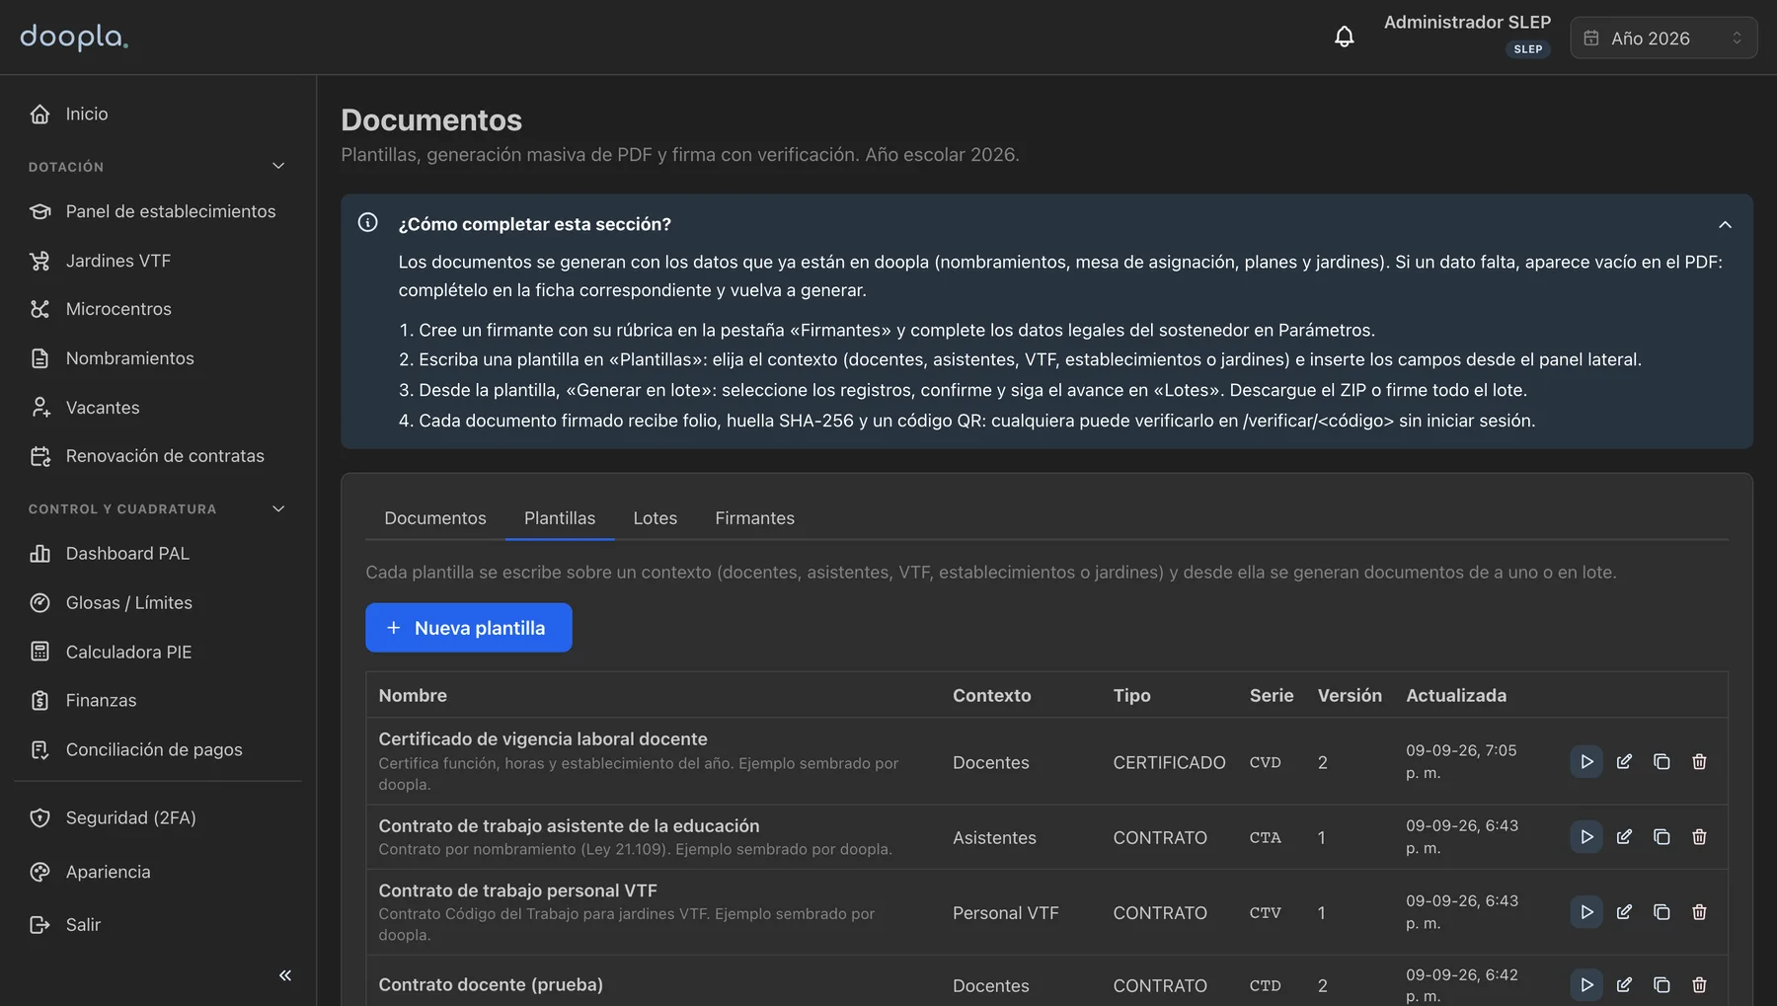Duplicate the Contrato docente (prueba) template
1777x1006 pixels.
(1661, 985)
